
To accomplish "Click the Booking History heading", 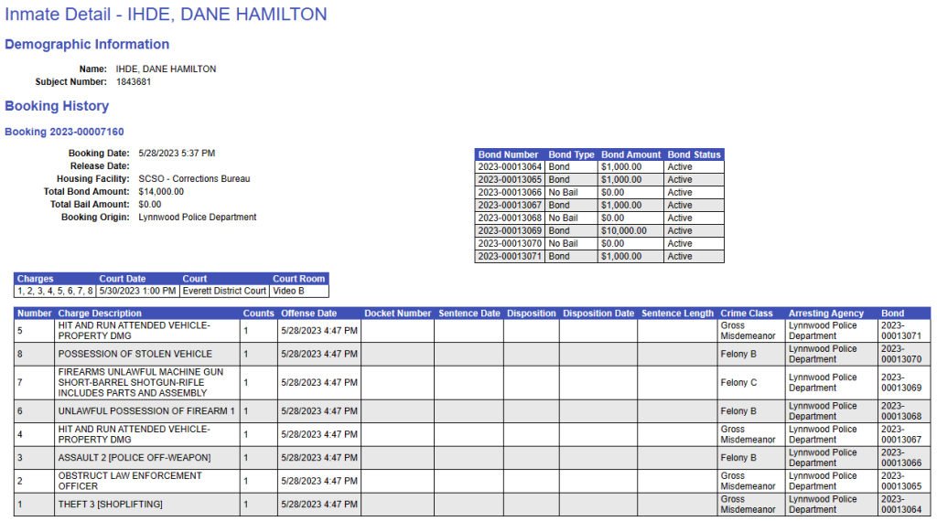I will pos(57,106).
